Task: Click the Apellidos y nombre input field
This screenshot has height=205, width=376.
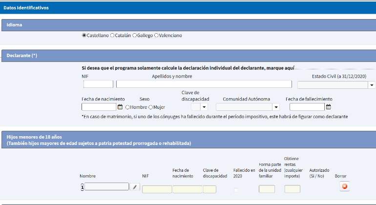Action: tap(204, 84)
